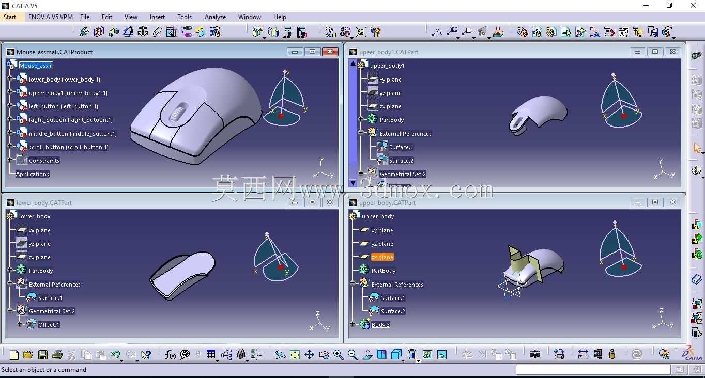Click the Select arrow in right toolbar
Viewport: 705px width, 378px height.
[697, 148]
